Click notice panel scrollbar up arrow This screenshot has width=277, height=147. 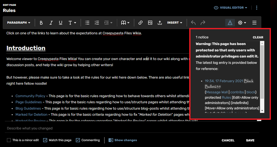pos(262,43)
